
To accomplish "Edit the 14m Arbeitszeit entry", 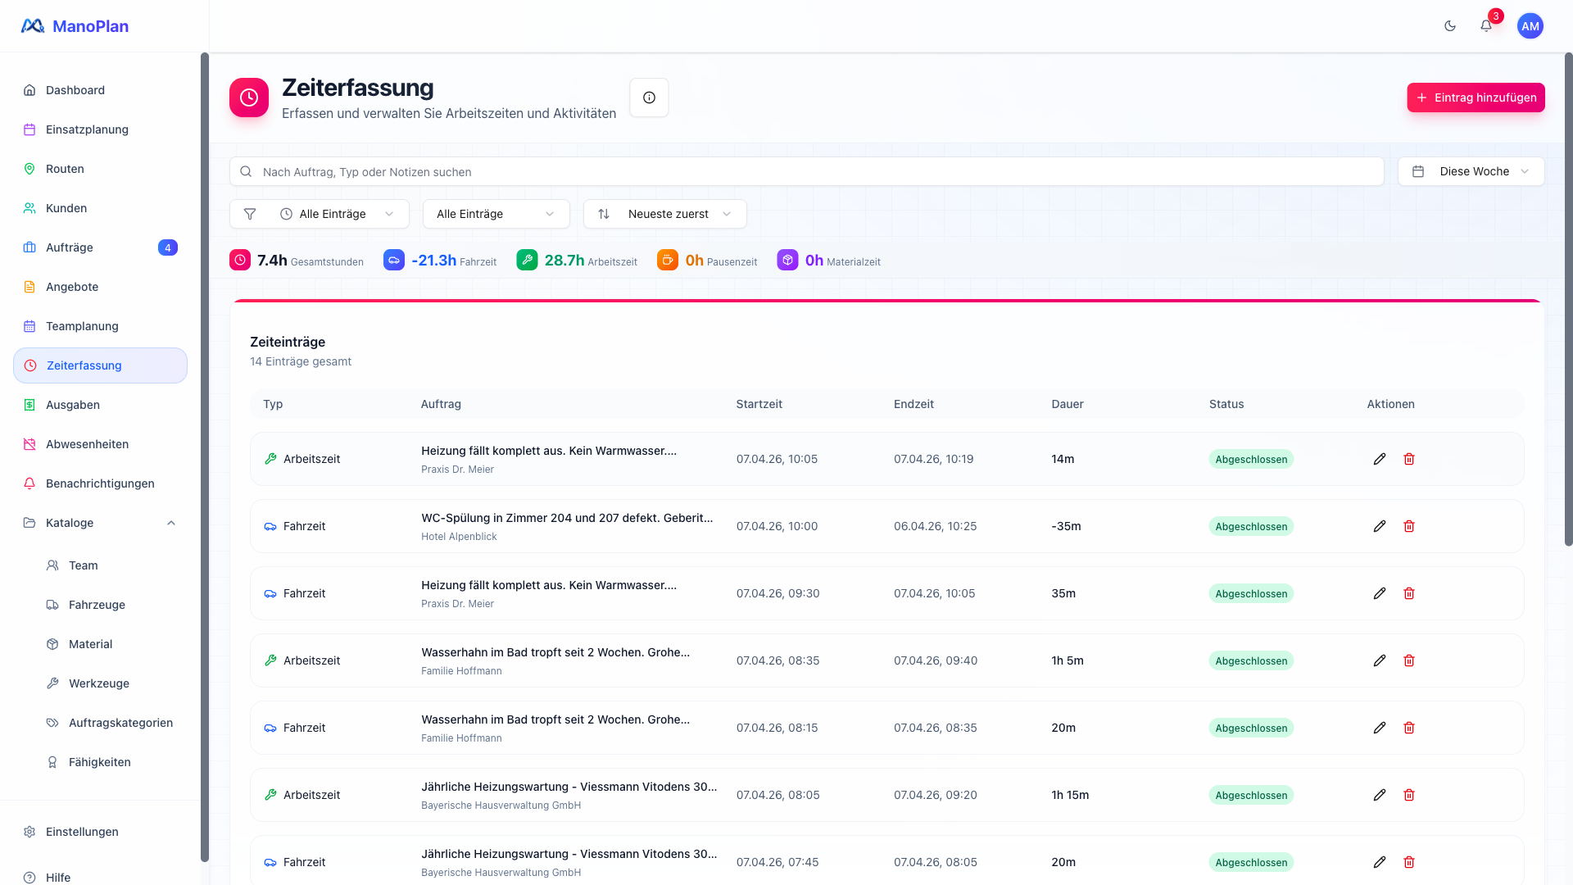I will (1380, 459).
